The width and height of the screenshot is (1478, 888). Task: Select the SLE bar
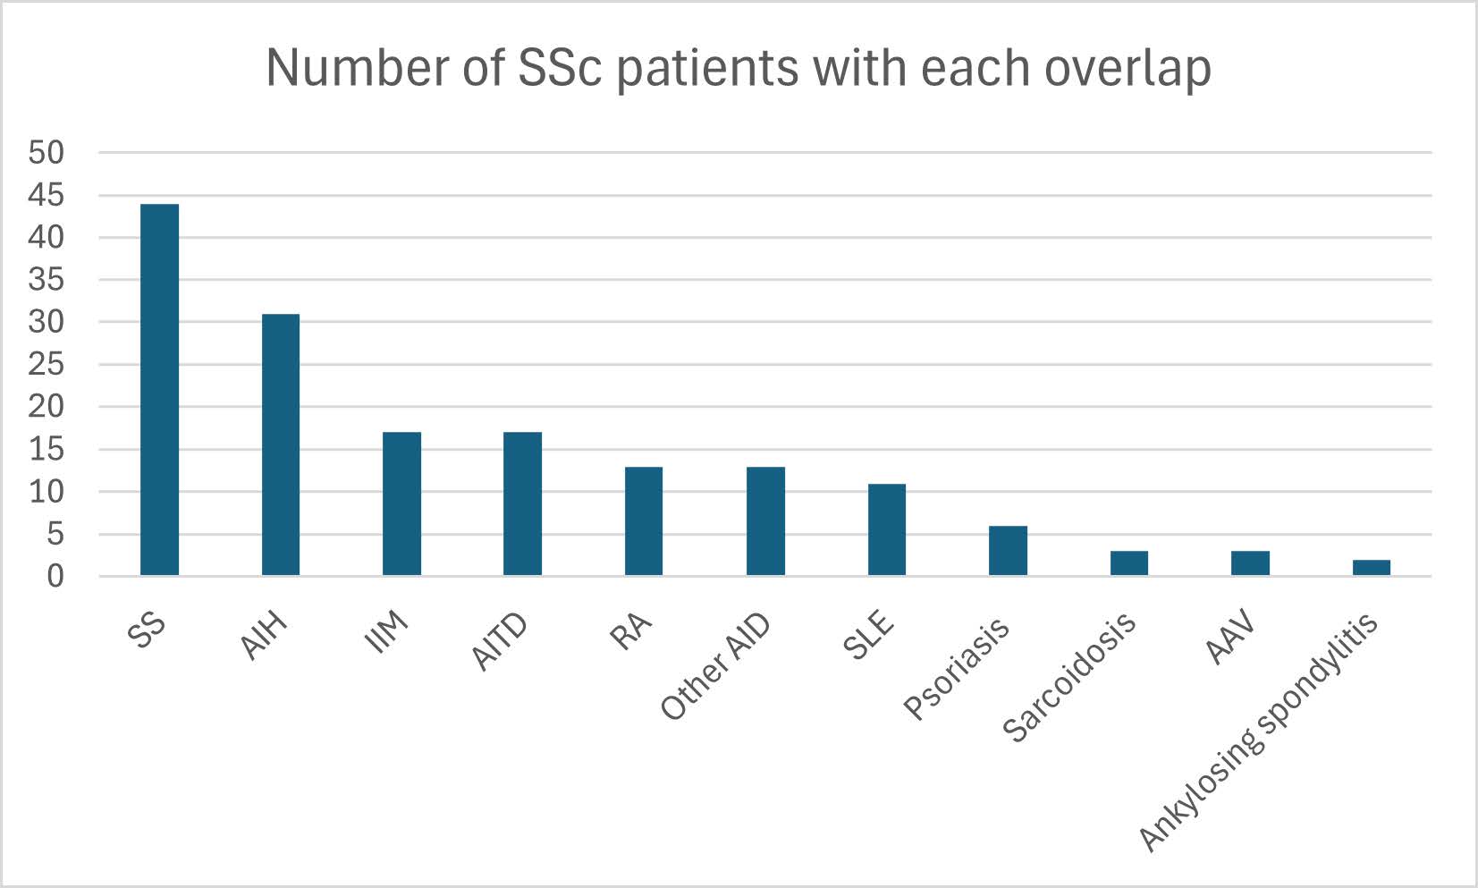click(886, 529)
